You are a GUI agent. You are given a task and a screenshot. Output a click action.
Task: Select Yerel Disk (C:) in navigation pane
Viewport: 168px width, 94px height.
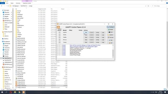pyautogui.click(x=8, y=58)
